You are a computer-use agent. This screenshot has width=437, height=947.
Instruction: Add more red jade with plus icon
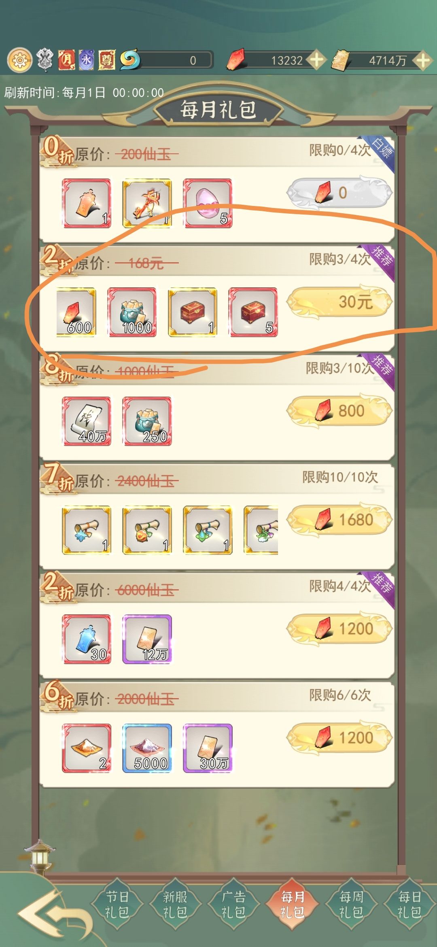click(x=316, y=60)
